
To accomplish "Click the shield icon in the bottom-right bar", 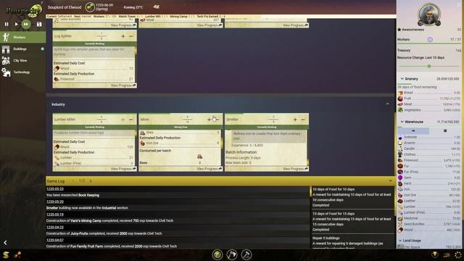I will [x=434, y=254].
